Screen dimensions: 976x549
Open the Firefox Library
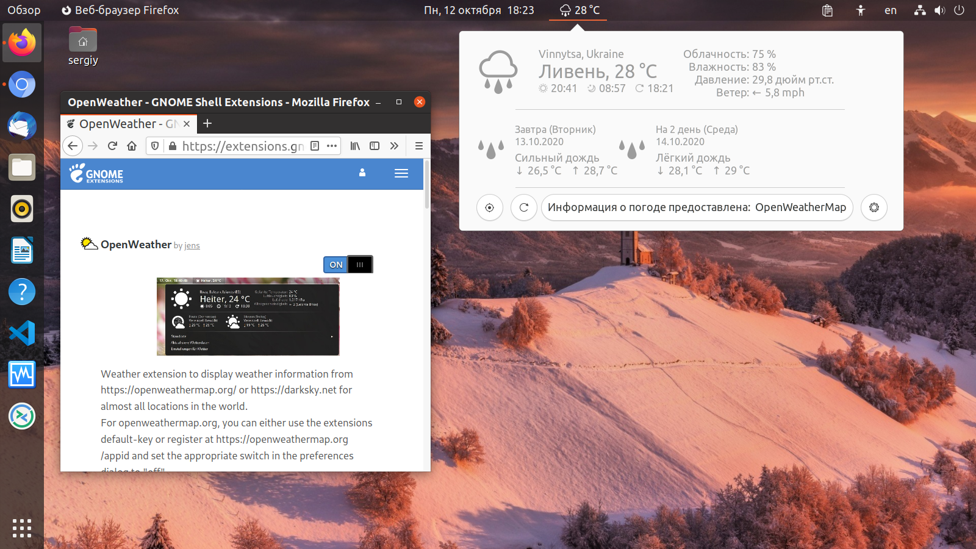click(x=355, y=146)
